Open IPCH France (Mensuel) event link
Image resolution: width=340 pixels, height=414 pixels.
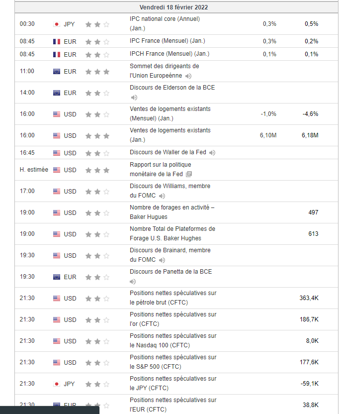(170, 54)
